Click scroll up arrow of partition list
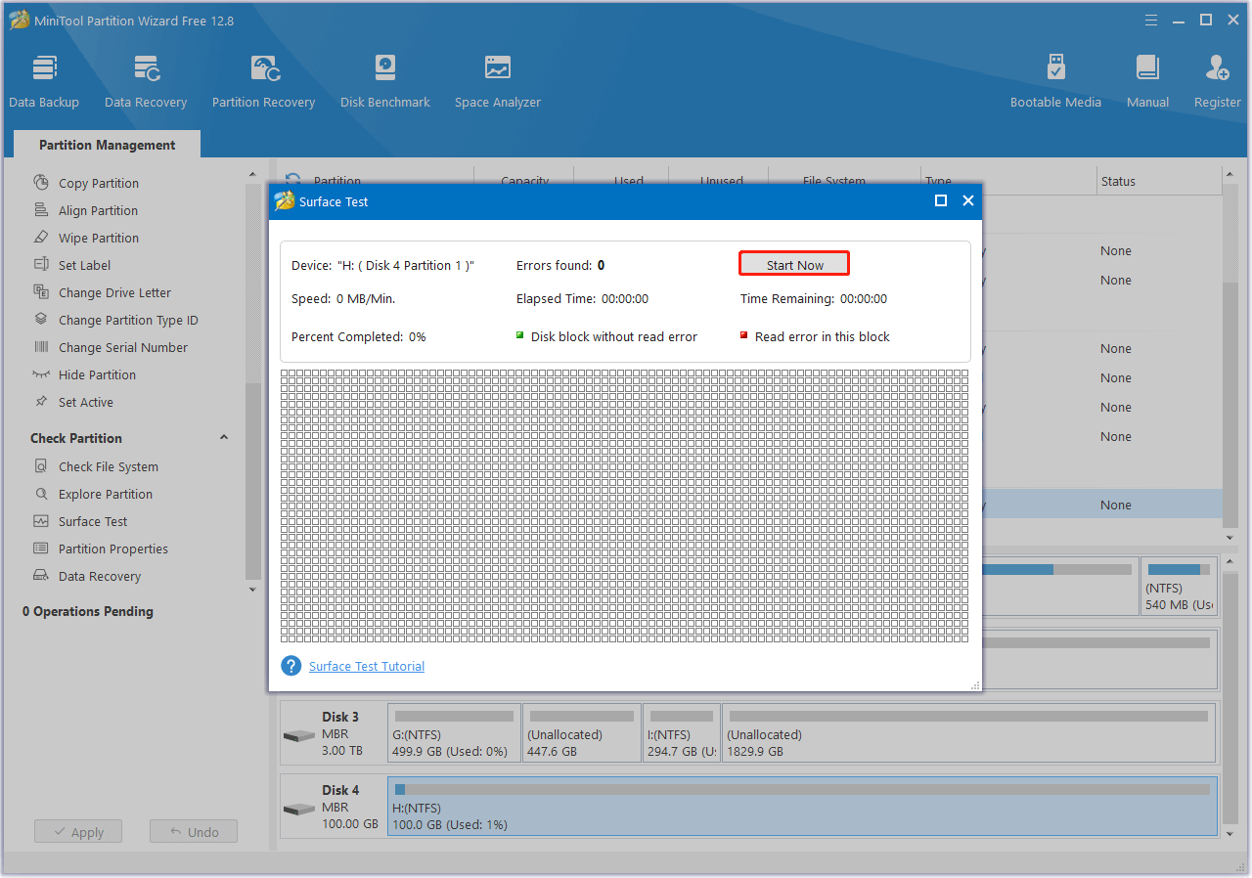 pyautogui.click(x=1230, y=175)
